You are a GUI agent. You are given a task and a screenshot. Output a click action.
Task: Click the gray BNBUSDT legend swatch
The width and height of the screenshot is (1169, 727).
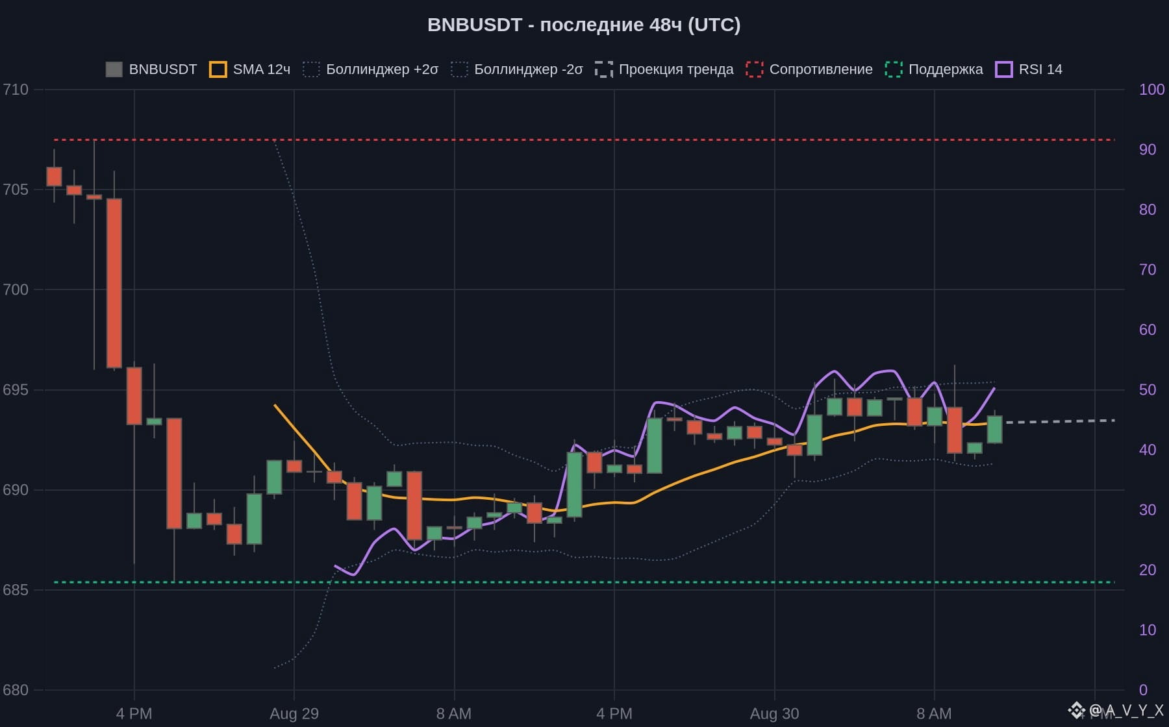(x=114, y=69)
